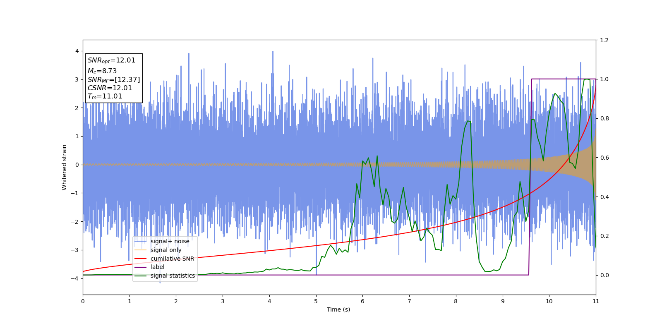Click x-axis tick label 5
Screen dimensions: 662x331
[x=316, y=301]
